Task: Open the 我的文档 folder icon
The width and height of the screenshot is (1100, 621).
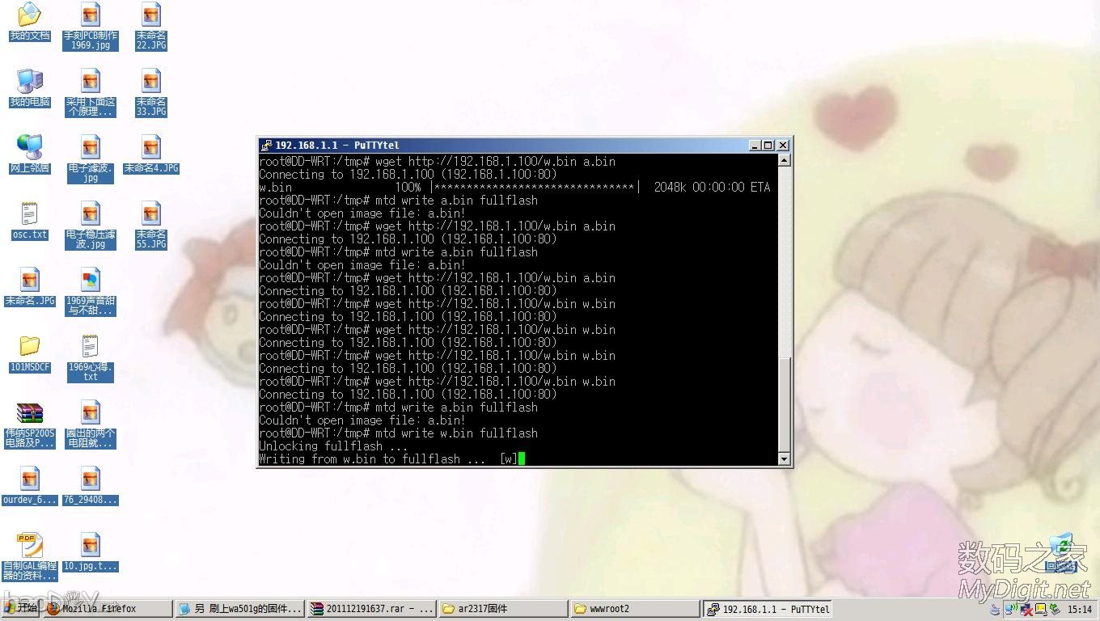Action: point(29,15)
